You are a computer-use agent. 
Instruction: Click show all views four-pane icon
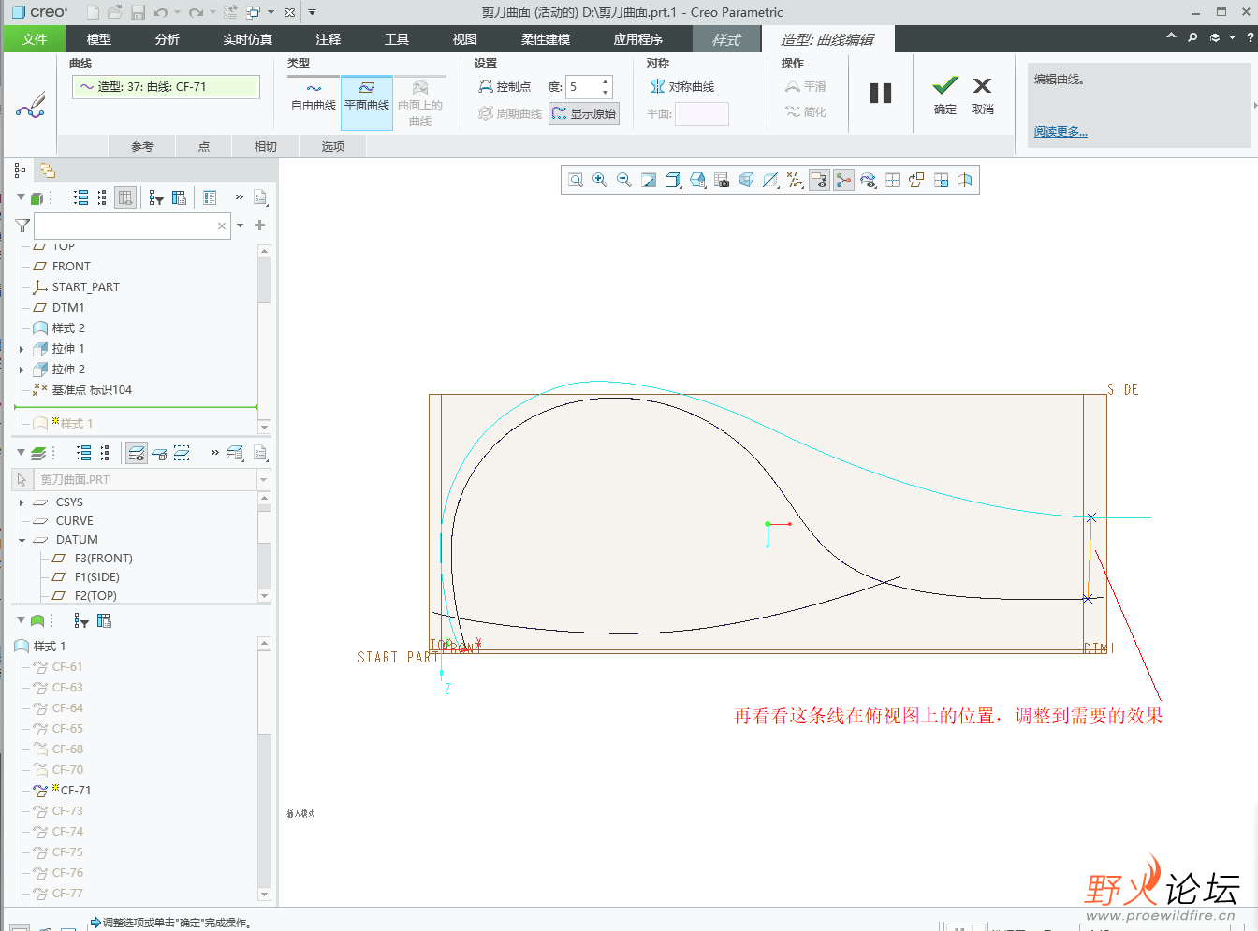892,180
